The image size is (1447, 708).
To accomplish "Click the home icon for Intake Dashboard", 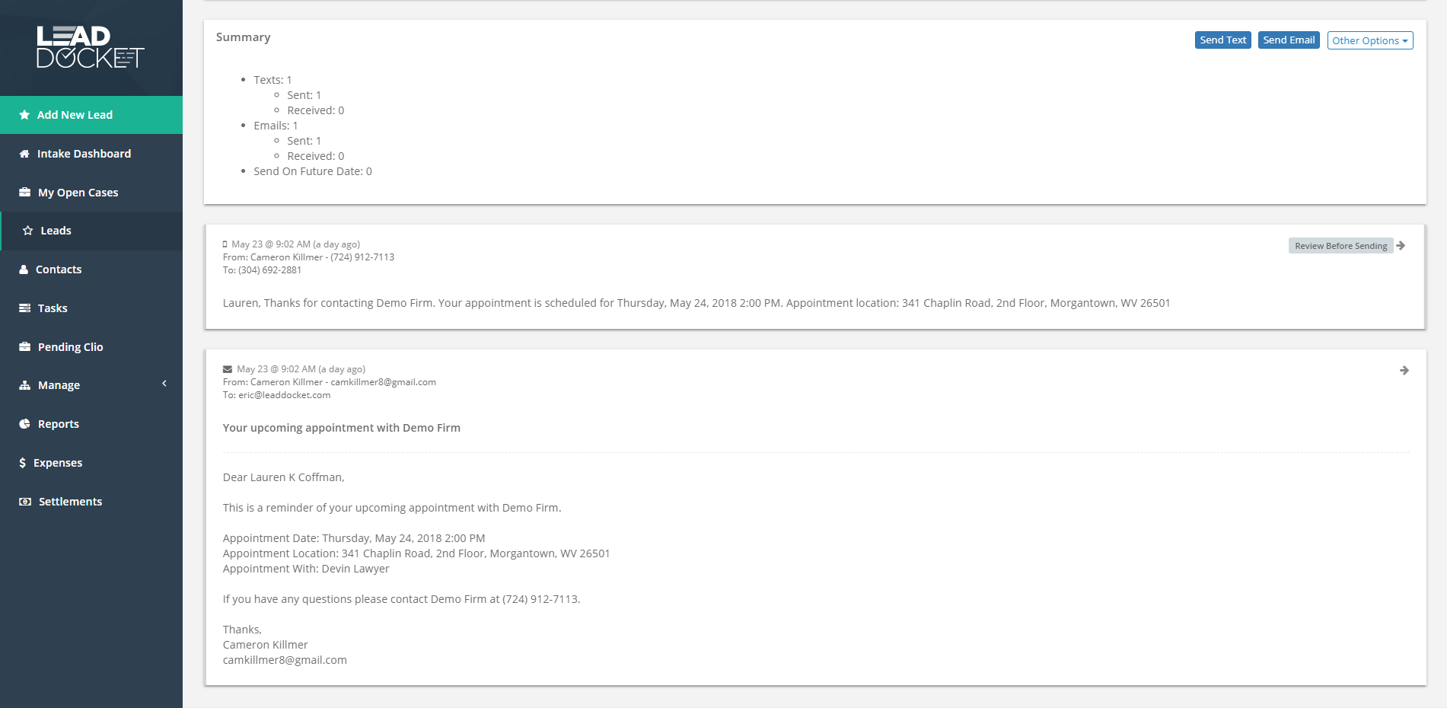I will click(x=24, y=154).
